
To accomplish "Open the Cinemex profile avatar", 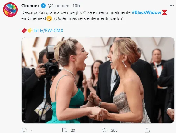I will [10, 10].
